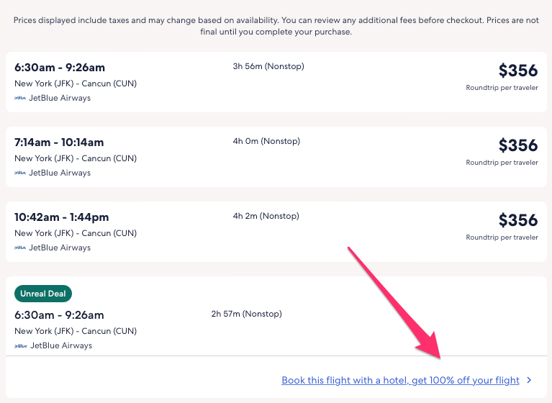Screen dimensions: 552x403
Task: Click JetBlue logo on the 7:14am flight
Action: 20,173
